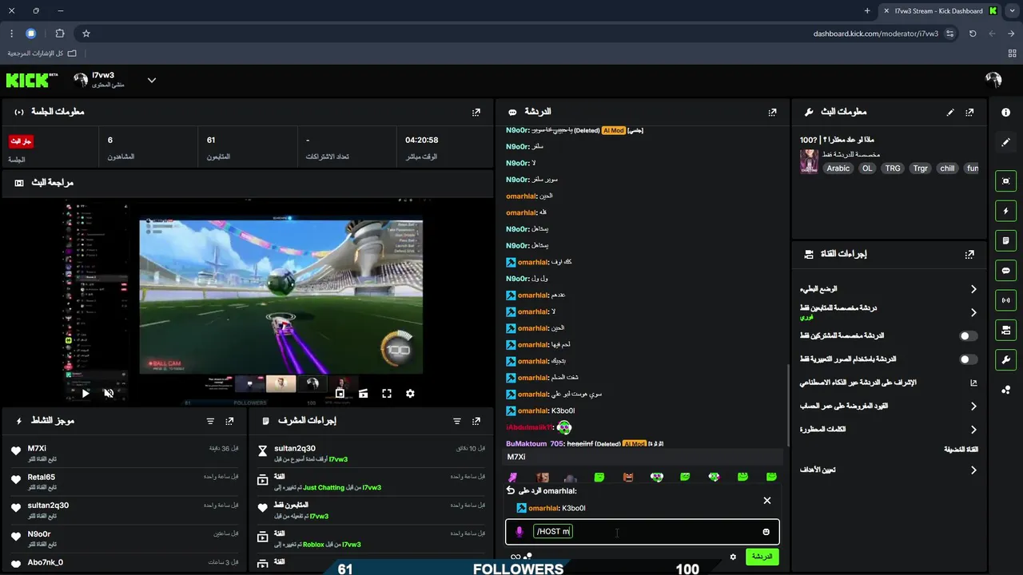Pop out the session info panel
The image size is (1023, 575).
point(476,113)
